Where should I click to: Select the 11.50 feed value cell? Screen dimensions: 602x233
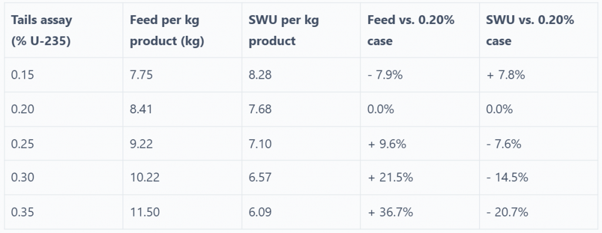click(182, 212)
